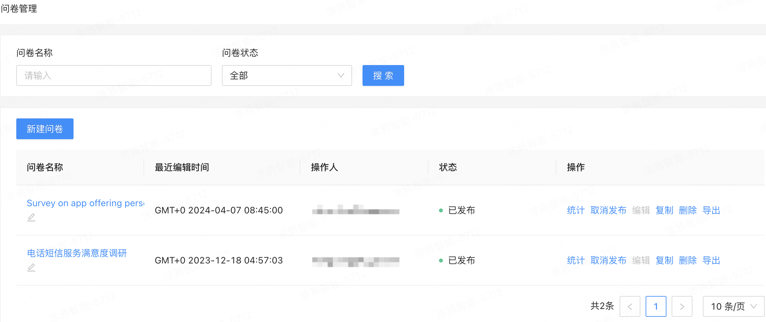This screenshot has height=322, width=766.
Task: Click the 操作人 column header
Action: tap(324, 167)
